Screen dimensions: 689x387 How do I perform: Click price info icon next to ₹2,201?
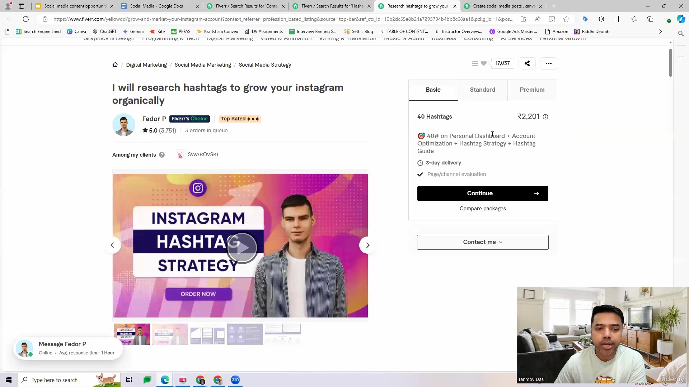point(545,117)
